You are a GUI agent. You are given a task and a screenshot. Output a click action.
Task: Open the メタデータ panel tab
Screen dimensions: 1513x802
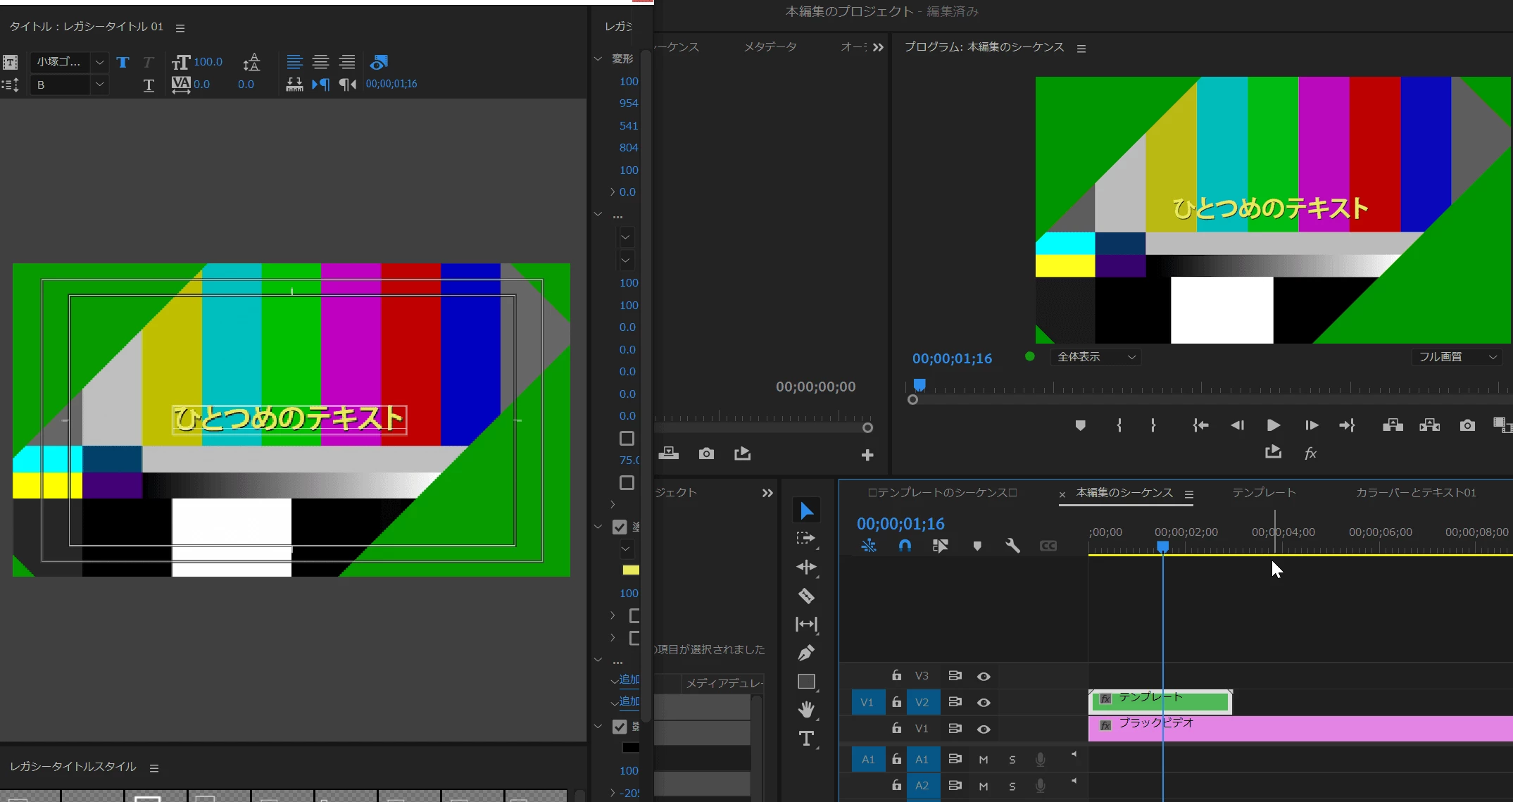point(770,47)
